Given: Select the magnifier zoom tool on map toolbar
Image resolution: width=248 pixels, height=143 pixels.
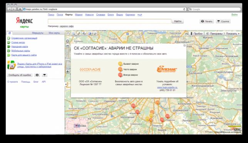Looking at the screenshot, I should tap(74, 33).
